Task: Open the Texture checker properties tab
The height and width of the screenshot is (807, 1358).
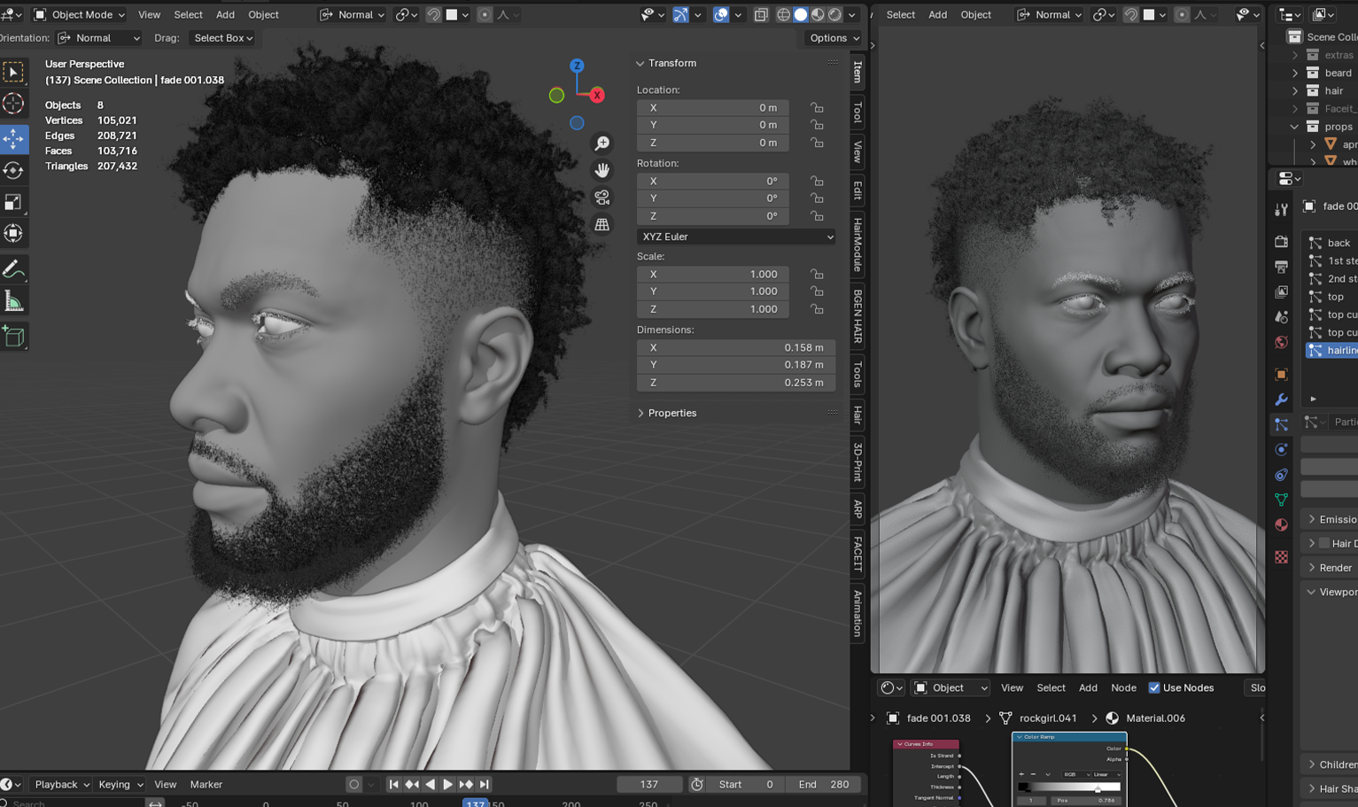Action: (x=1281, y=556)
